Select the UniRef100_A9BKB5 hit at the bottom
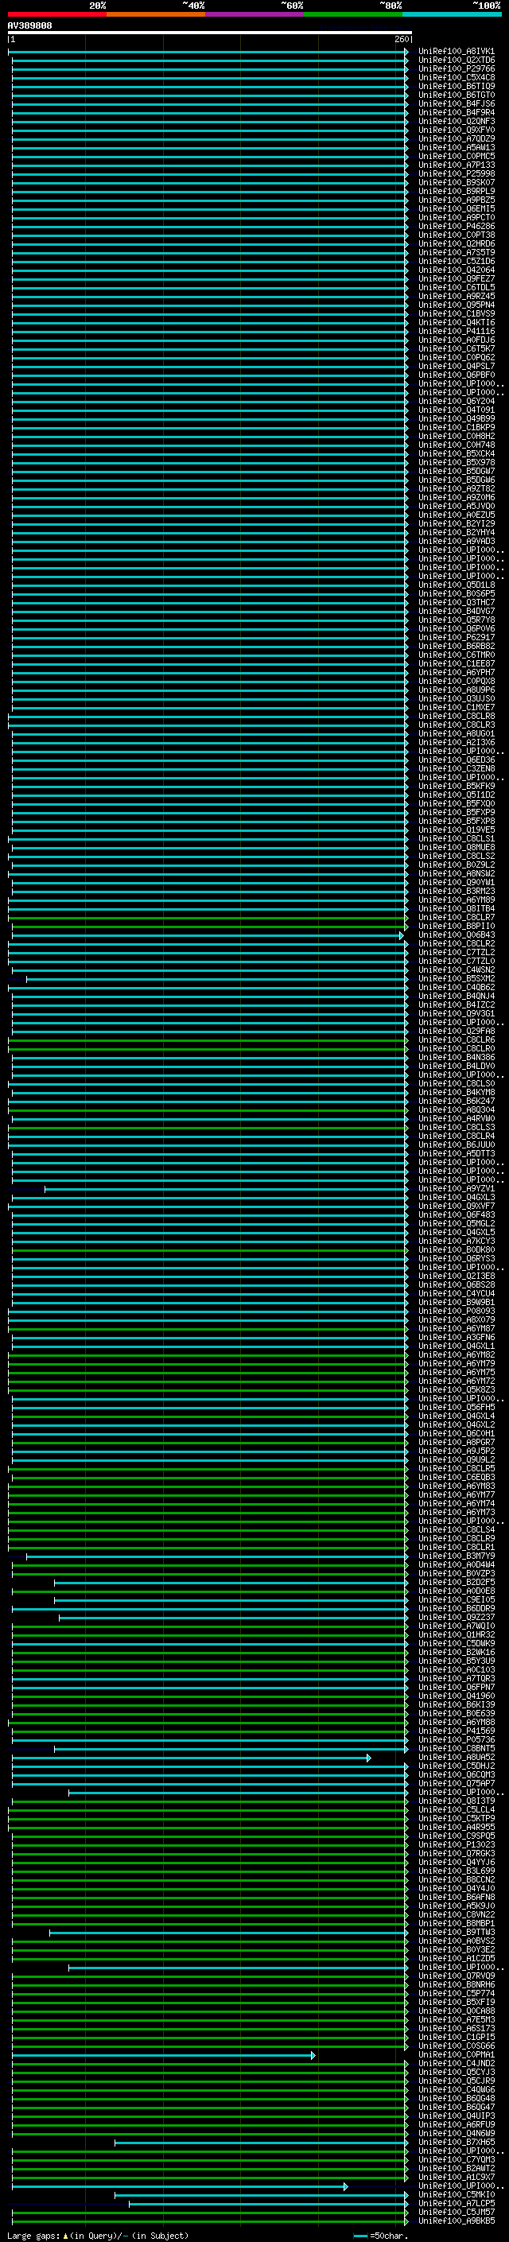This screenshot has width=509, height=2242. [456, 2222]
